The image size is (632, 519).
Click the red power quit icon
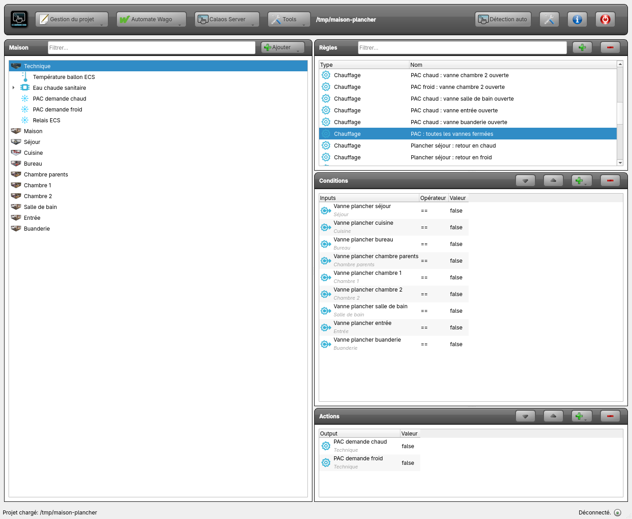[x=605, y=19]
